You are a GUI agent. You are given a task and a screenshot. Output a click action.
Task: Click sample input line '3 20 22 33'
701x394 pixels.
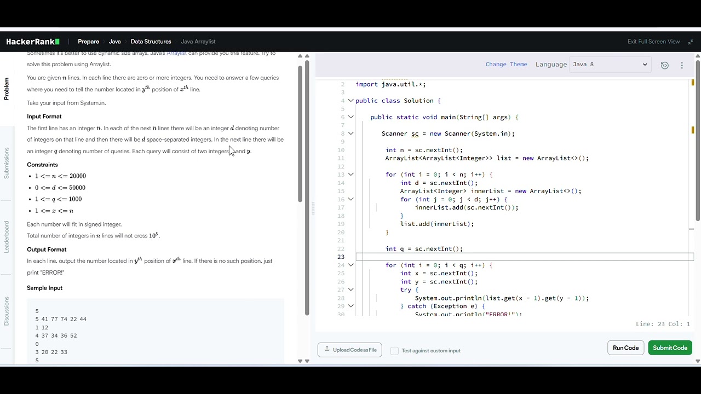pyautogui.click(x=51, y=352)
